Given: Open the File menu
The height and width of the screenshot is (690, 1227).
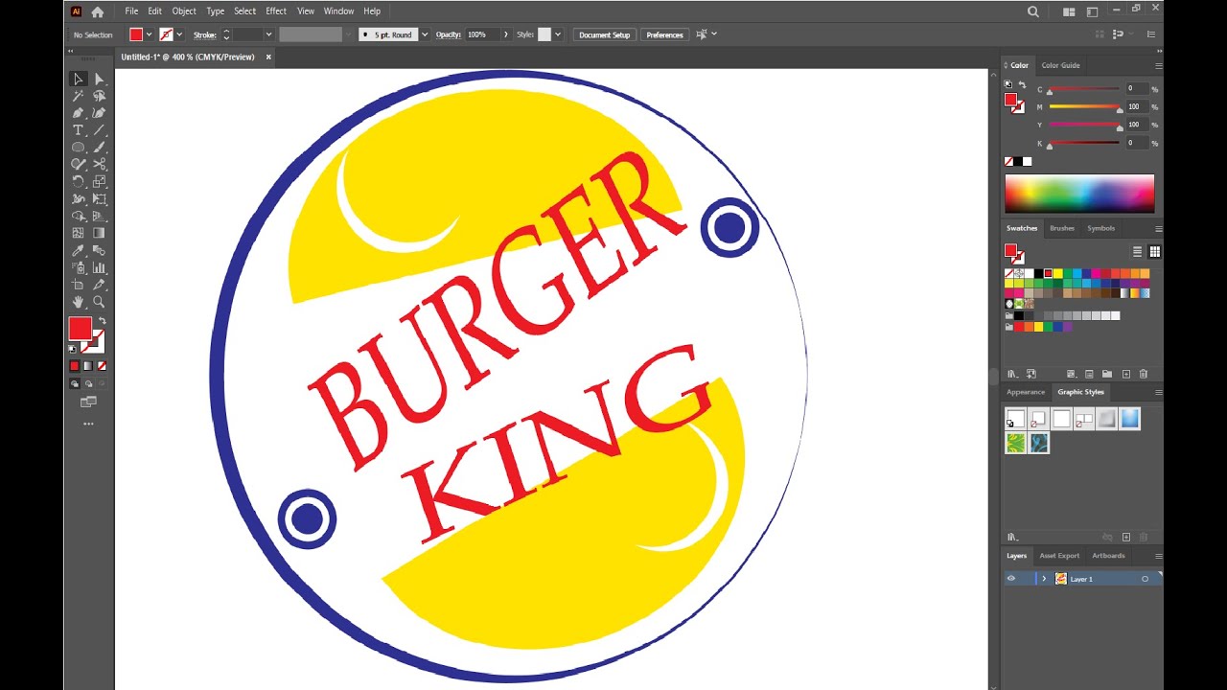Looking at the screenshot, I should pos(131,11).
